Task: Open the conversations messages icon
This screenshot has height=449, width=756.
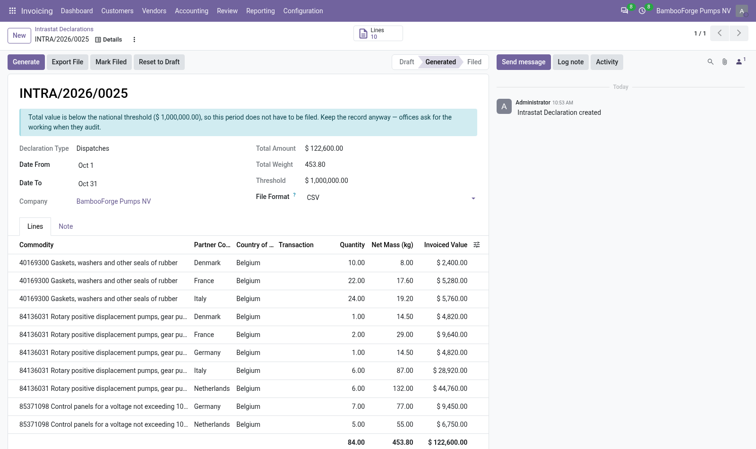Action: 624,10
